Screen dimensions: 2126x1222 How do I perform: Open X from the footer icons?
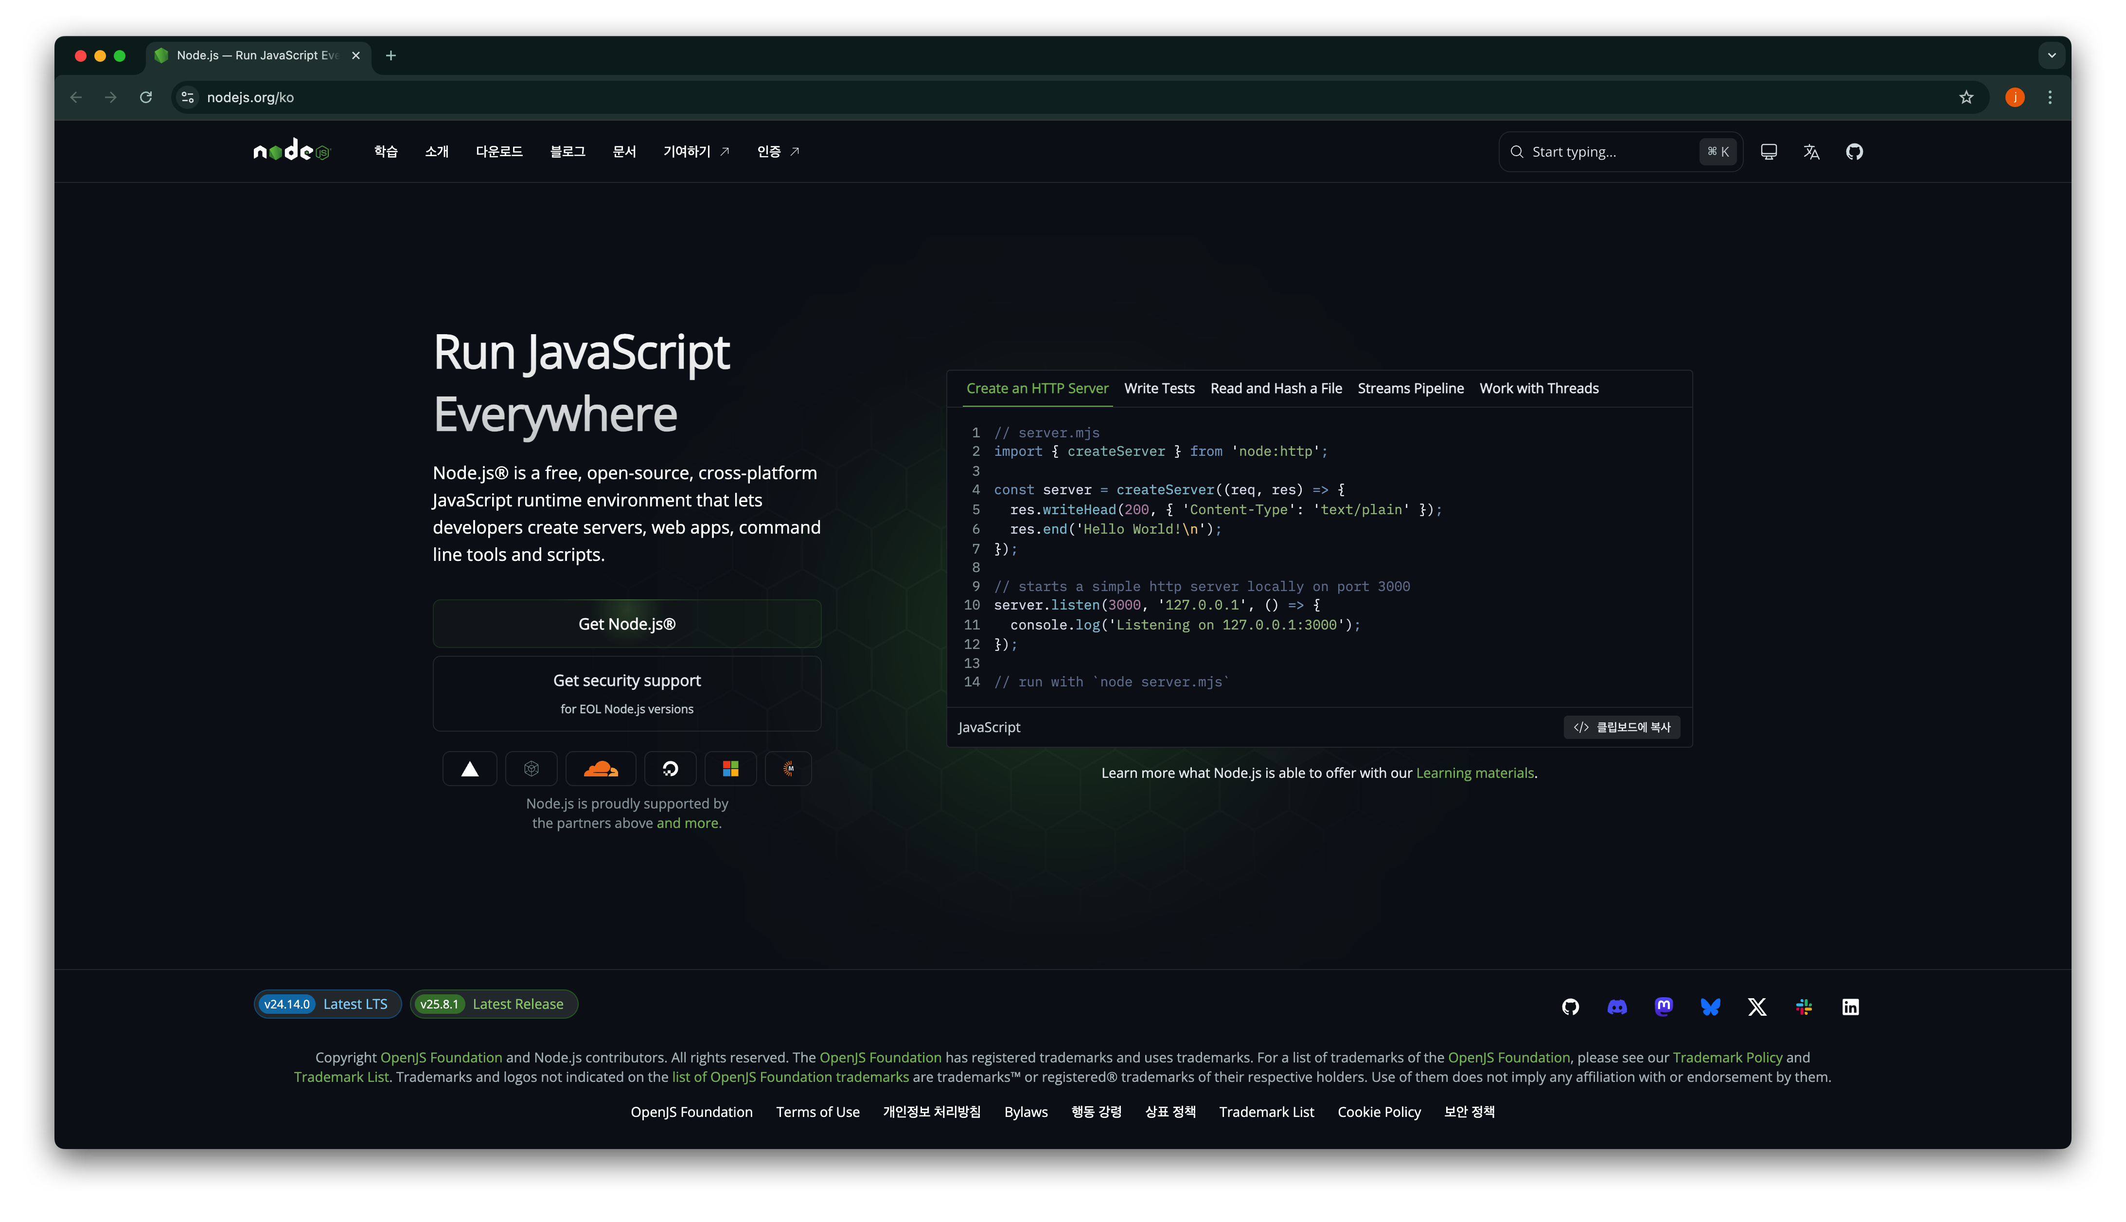tap(1757, 1006)
